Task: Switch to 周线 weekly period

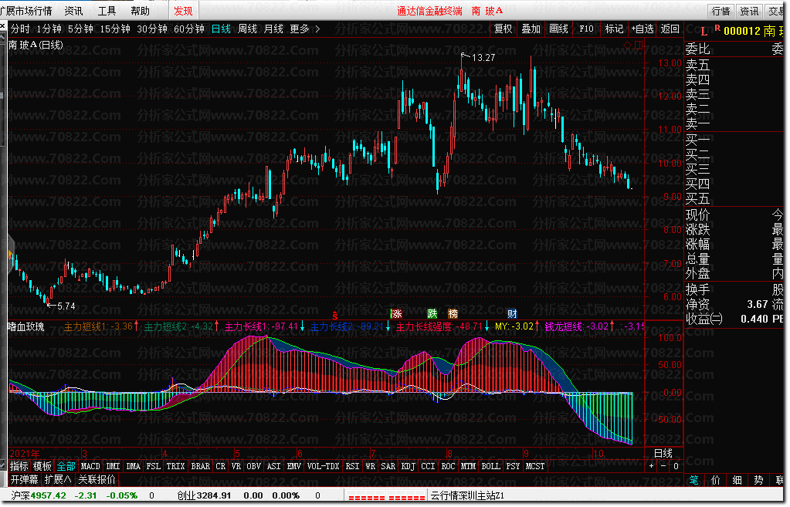Action: [247, 29]
